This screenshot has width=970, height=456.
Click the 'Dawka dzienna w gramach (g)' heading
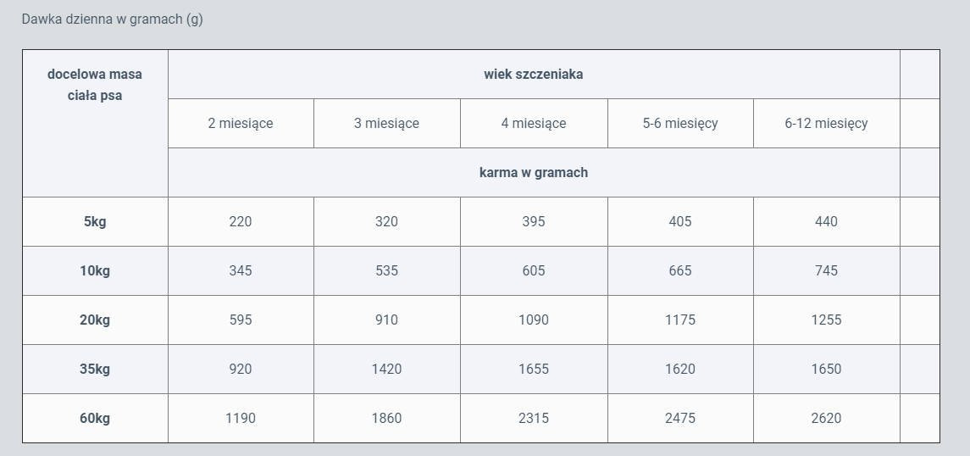point(112,19)
